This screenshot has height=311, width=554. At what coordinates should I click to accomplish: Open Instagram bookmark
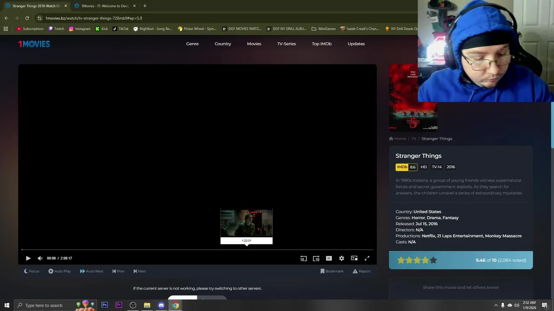[80, 29]
